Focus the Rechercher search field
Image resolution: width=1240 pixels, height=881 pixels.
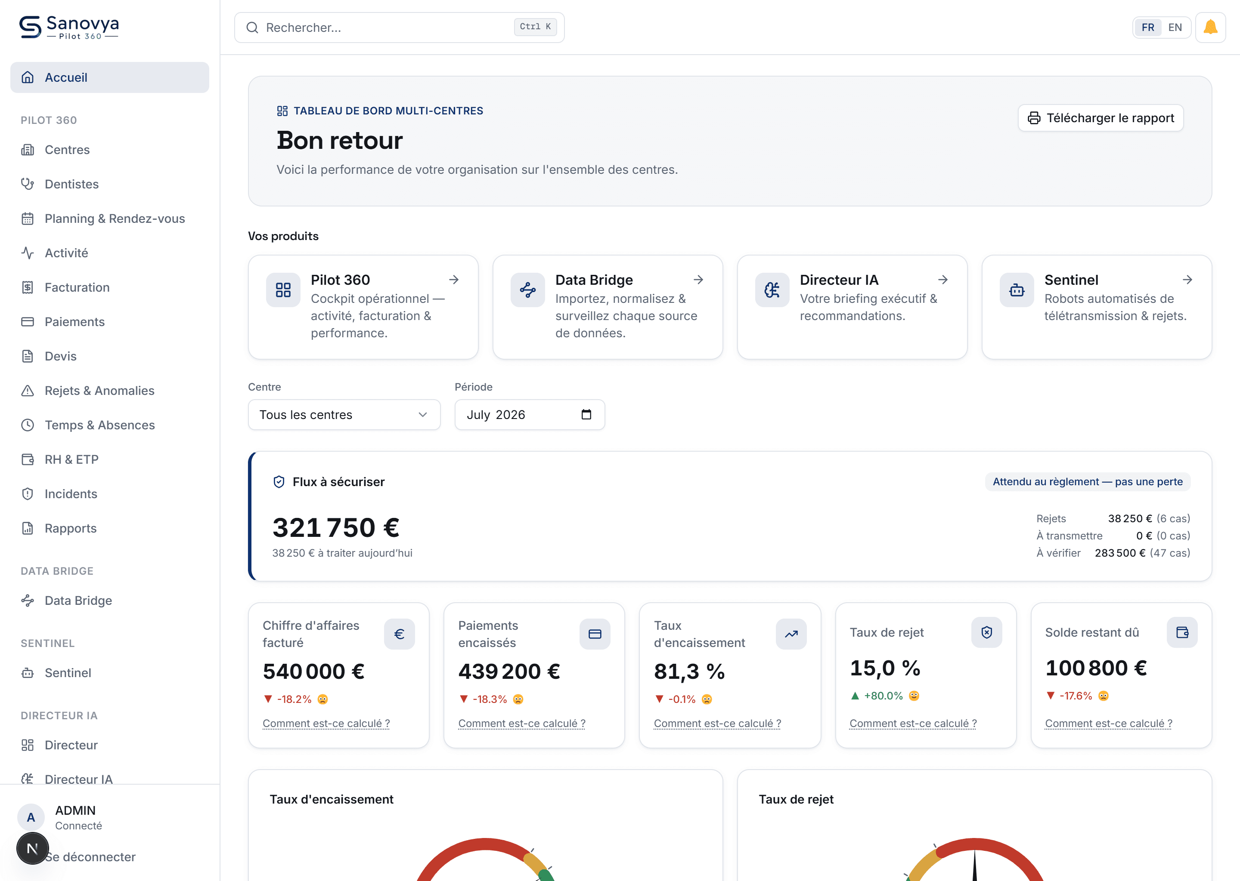tap(399, 27)
